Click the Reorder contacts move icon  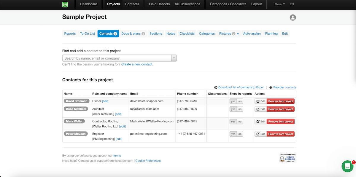(271, 87)
